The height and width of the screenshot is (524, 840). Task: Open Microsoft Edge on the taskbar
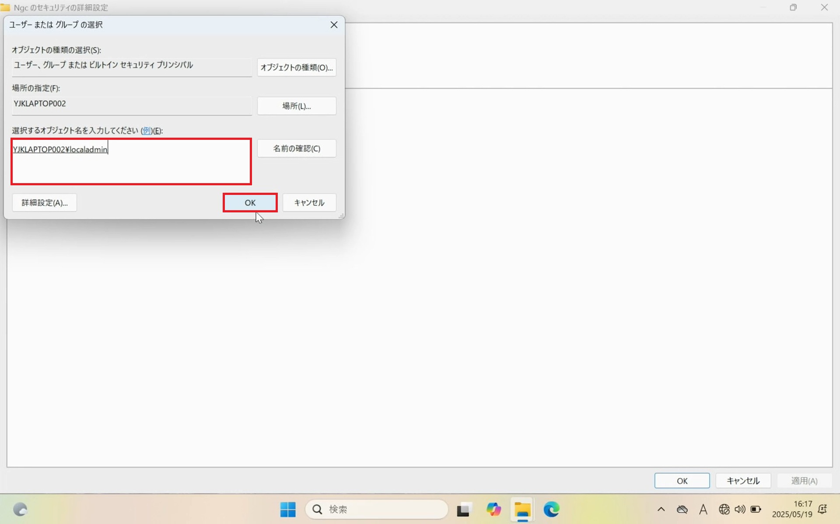point(551,509)
